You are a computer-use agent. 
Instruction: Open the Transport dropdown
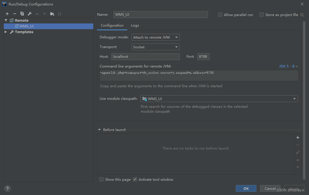point(176,47)
